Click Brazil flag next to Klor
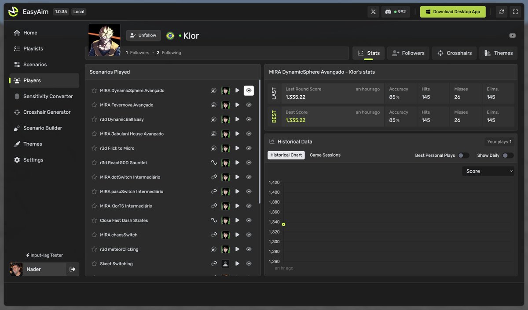The image size is (528, 310). (170, 36)
